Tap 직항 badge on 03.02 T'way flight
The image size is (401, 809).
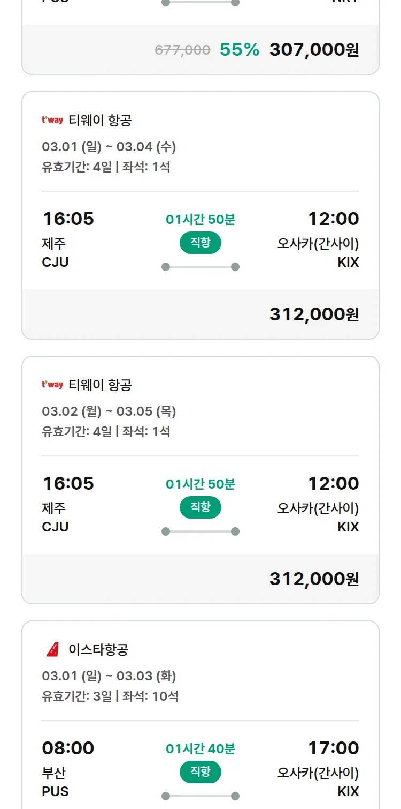point(200,507)
